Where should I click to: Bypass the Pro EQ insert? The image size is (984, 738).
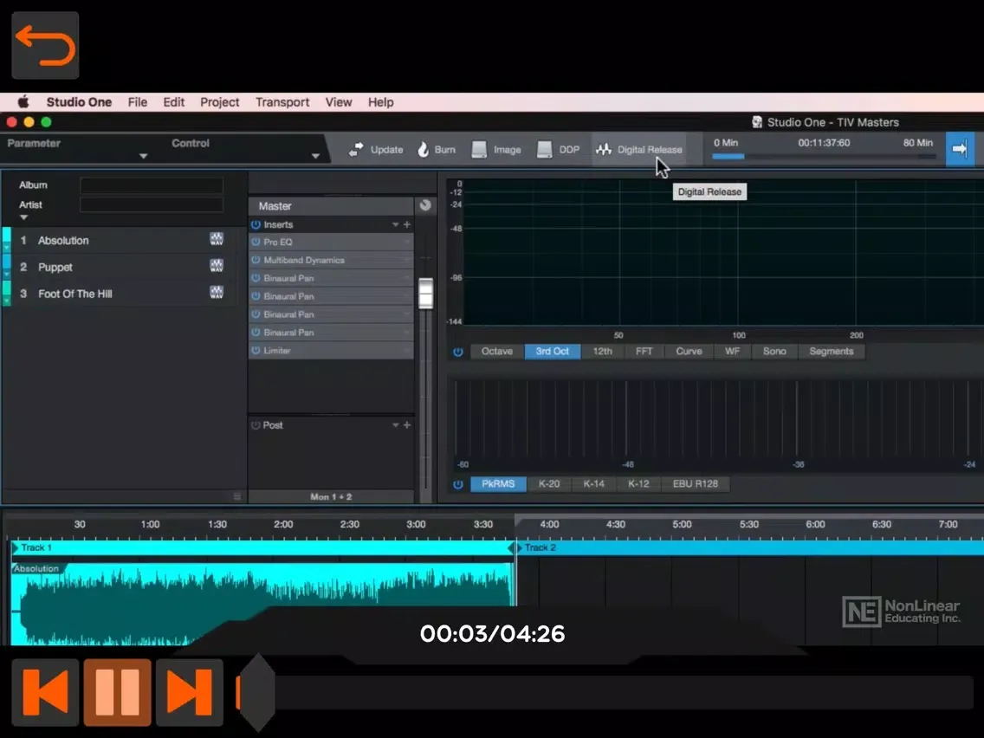click(256, 242)
